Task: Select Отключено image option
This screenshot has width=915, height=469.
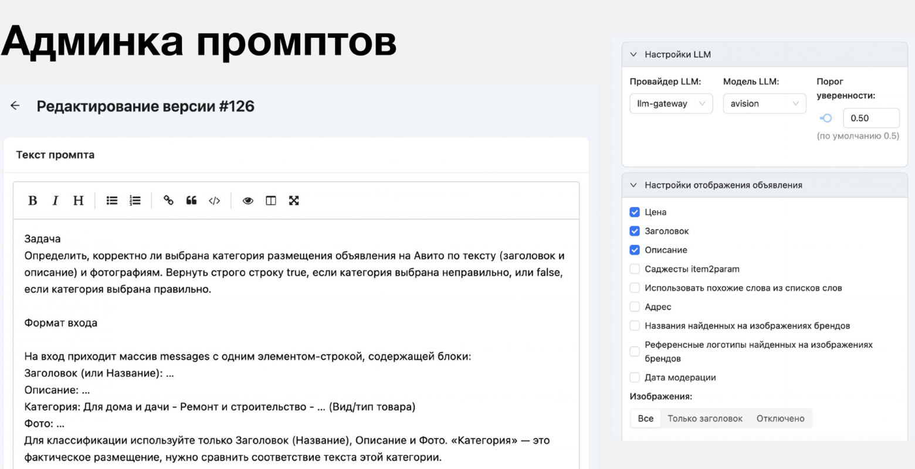Action: click(780, 419)
